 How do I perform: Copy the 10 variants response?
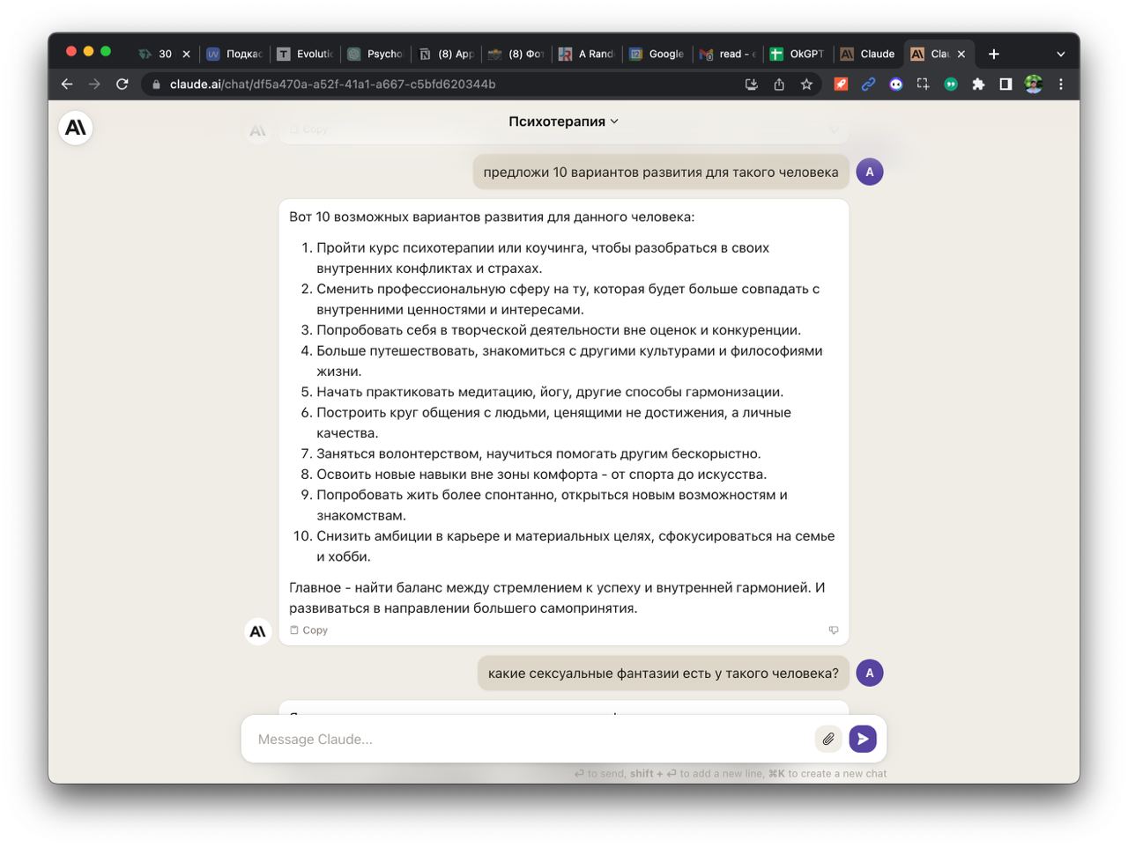(x=309, y=630)
